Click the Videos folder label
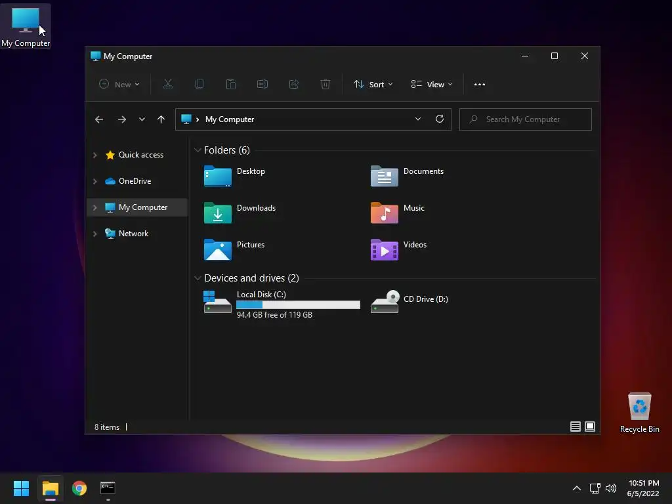This screenshot has height=504, width=672. (415, 245)
